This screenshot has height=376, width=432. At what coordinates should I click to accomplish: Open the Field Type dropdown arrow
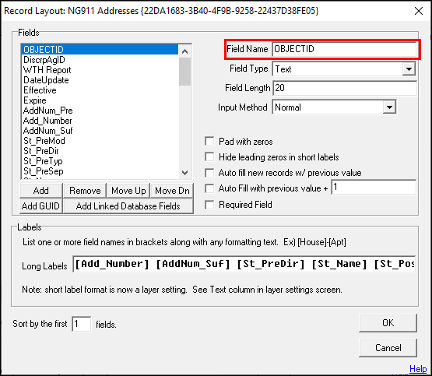pos(409,69)
